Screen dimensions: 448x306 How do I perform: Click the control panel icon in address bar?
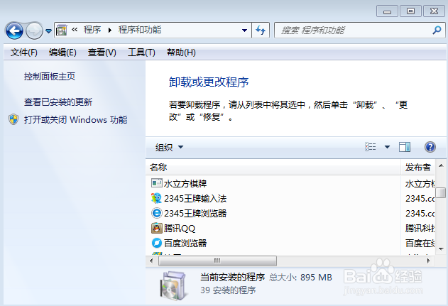(x=62, y=30)
